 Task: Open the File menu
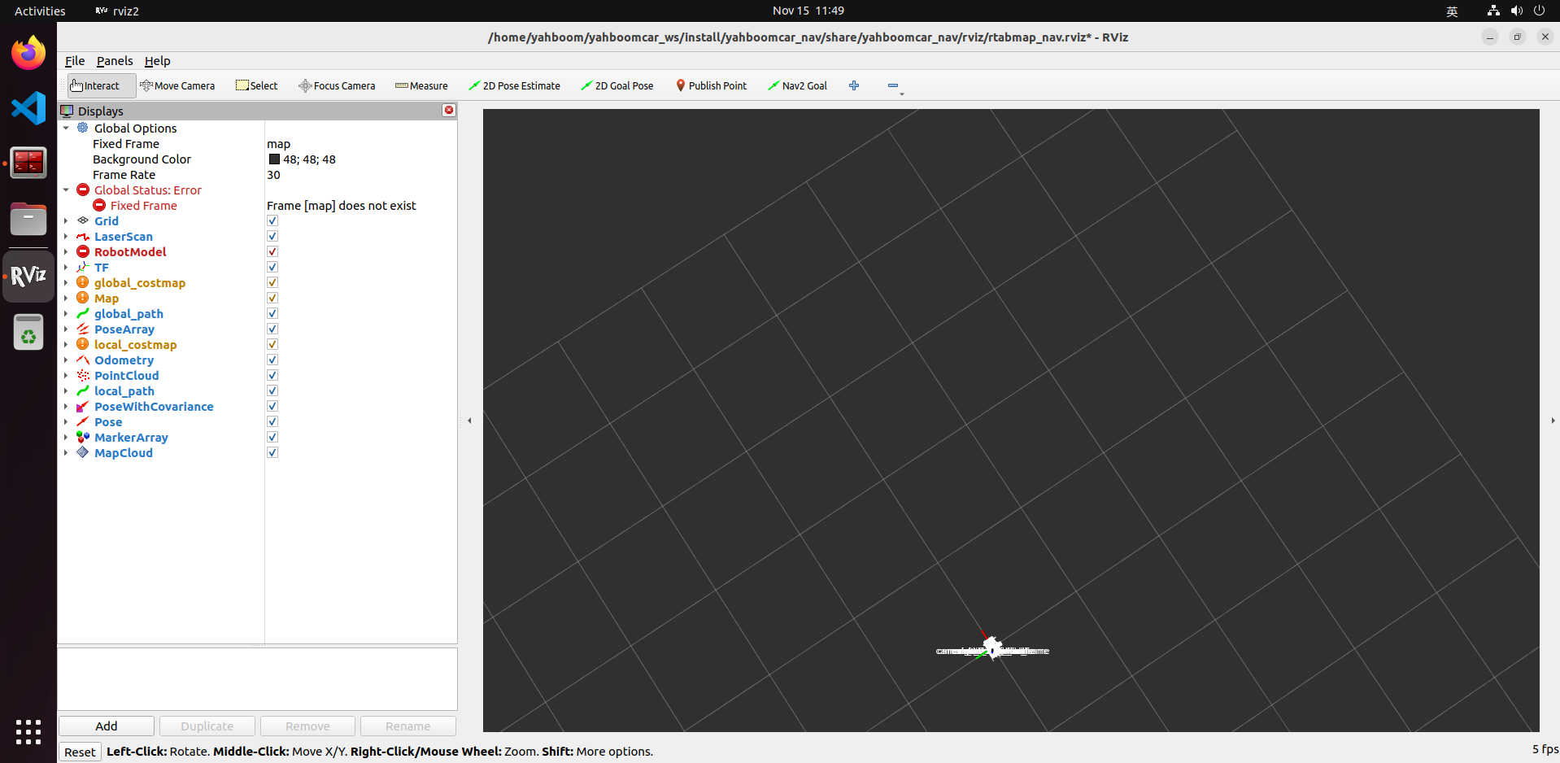75,61
